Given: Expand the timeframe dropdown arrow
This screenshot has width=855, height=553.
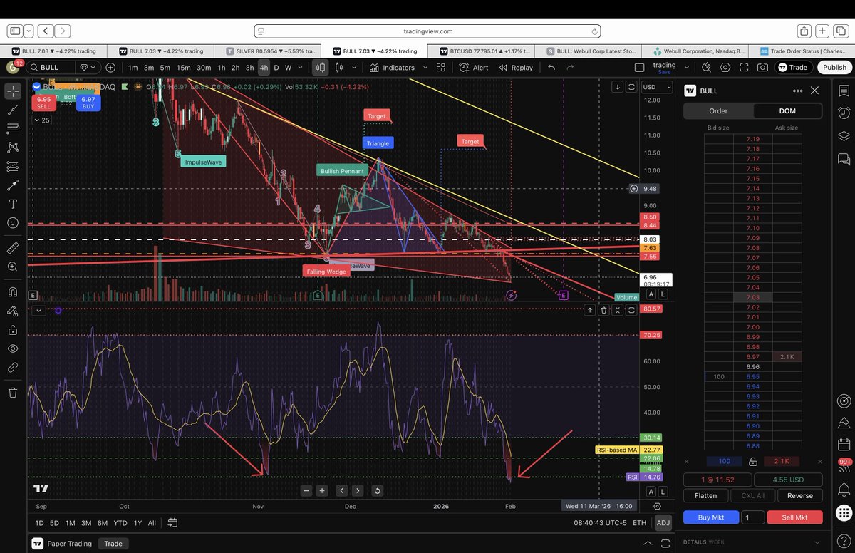Looking at the screenshot, I should 300,68.
